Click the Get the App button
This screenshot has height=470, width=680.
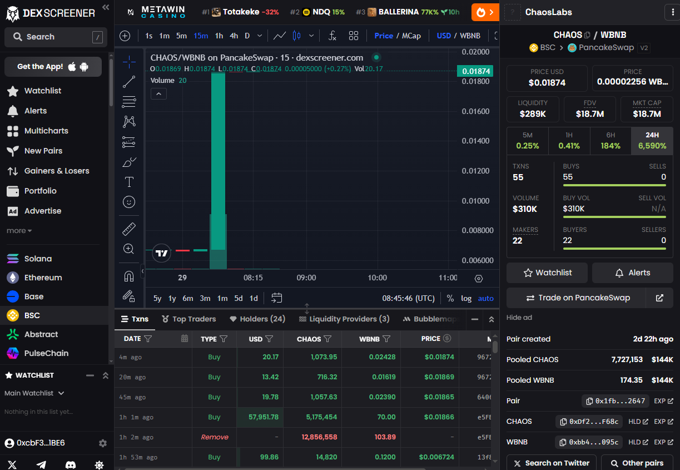point(53,67)
